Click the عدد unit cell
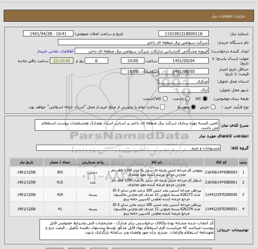 (x=93, y=182)
